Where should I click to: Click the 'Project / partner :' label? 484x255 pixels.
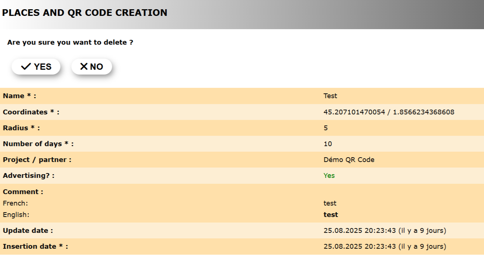tap(37, 160)
